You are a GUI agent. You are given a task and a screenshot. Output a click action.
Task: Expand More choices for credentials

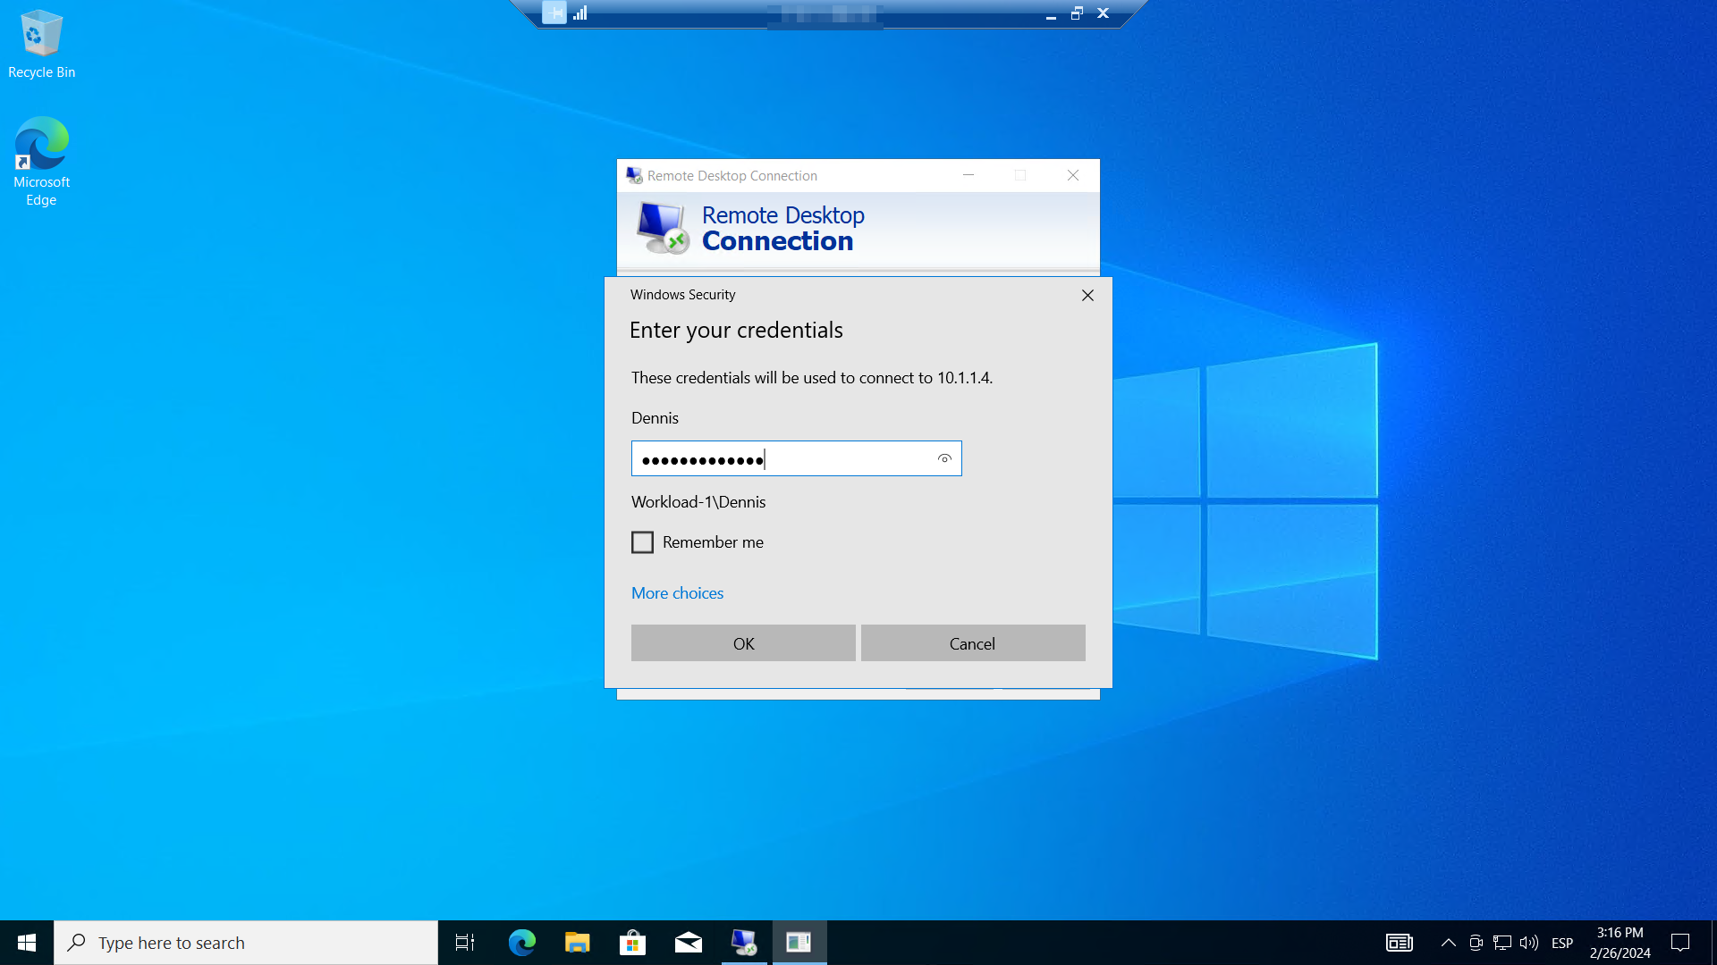[x=677, y=593]
